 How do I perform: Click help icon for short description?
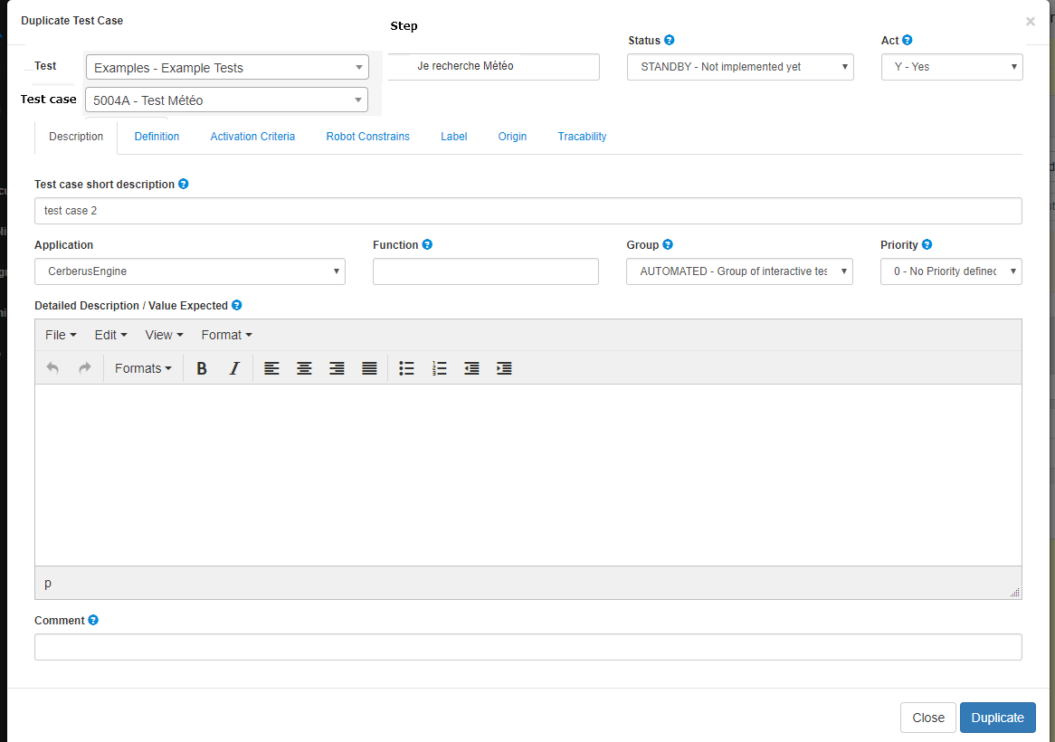point(183,184)
